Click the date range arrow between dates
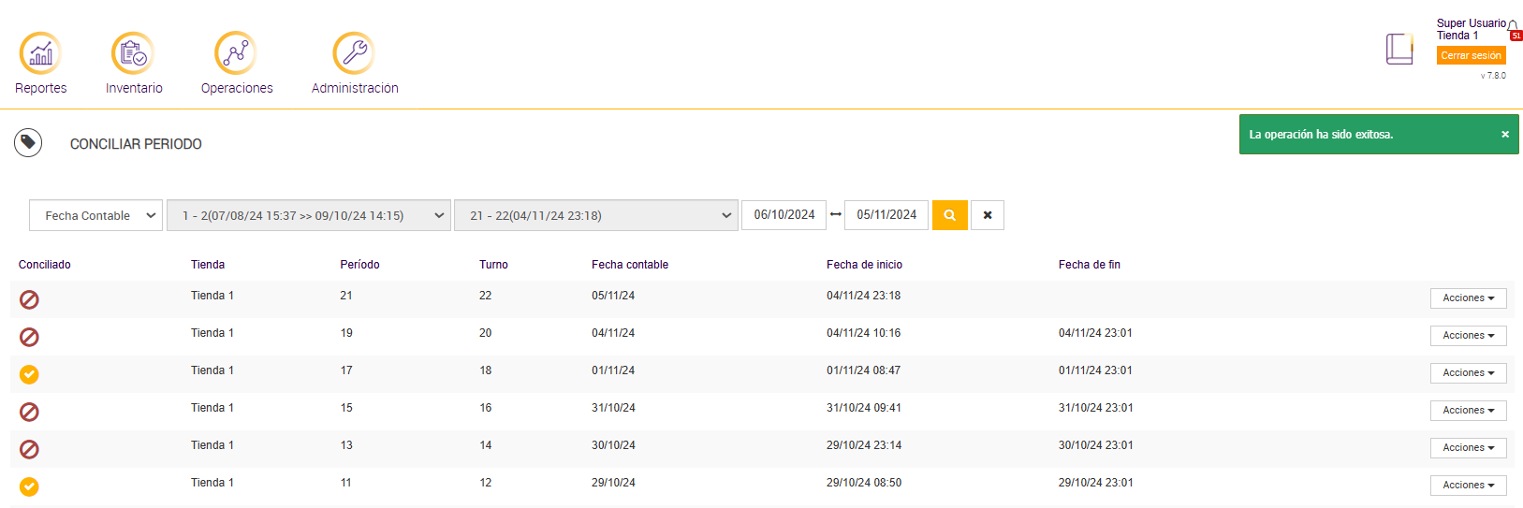This screenshot has width=1523, height=508. pos(836,214)
